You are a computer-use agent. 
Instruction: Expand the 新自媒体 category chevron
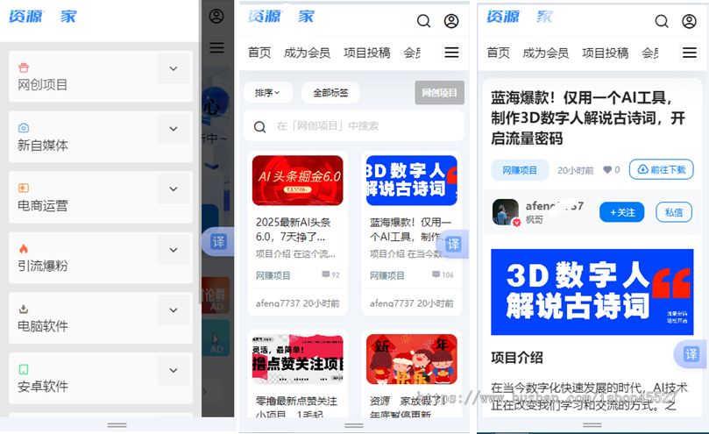[174, 129]
